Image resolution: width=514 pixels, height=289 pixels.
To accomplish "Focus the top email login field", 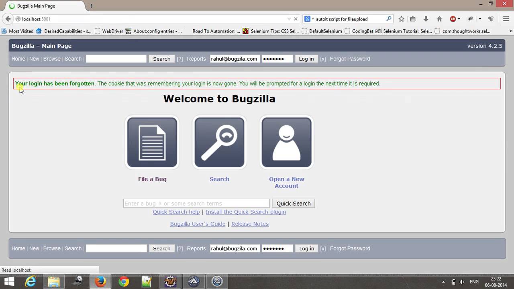I will click(235, 59).
